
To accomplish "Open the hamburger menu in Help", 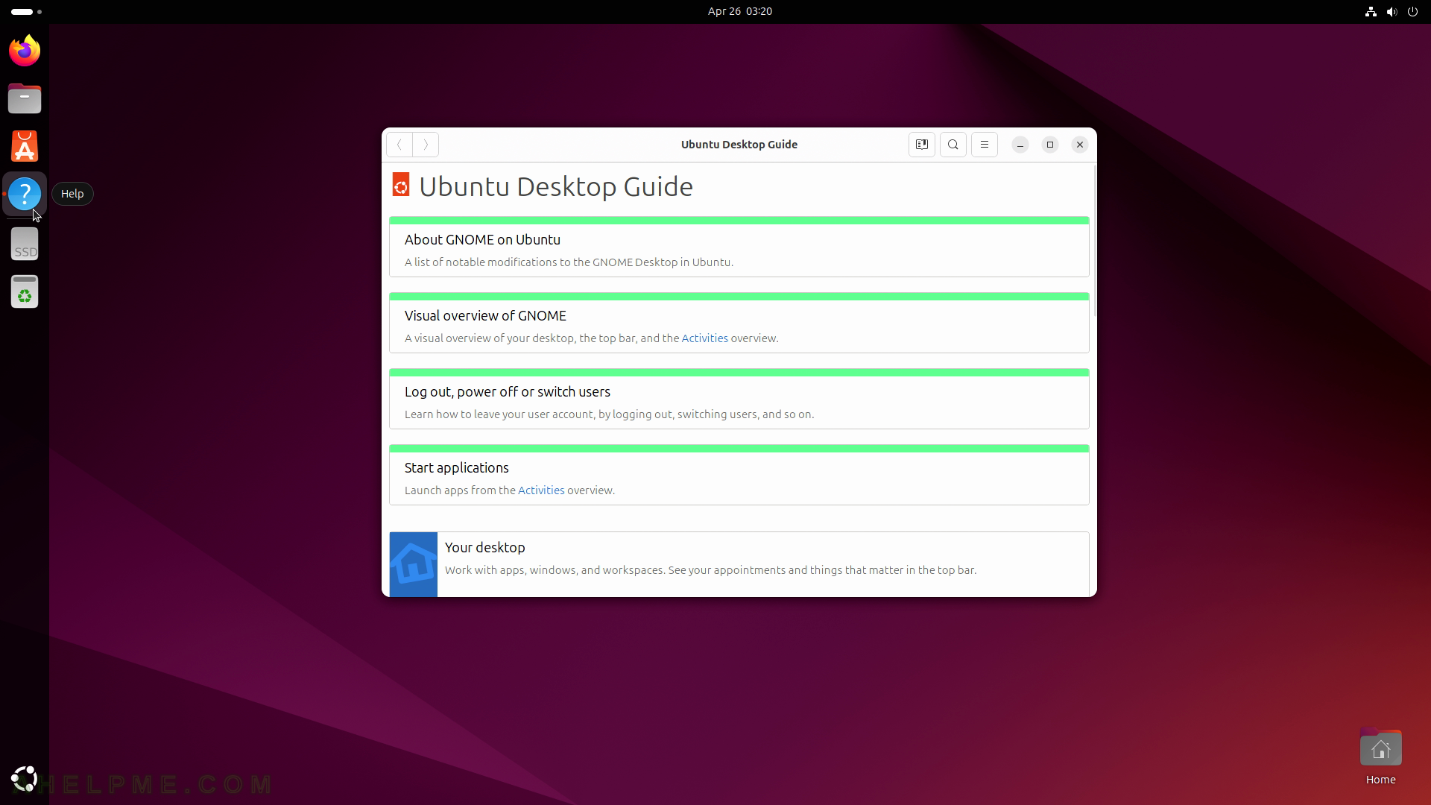I will [985, 145].
